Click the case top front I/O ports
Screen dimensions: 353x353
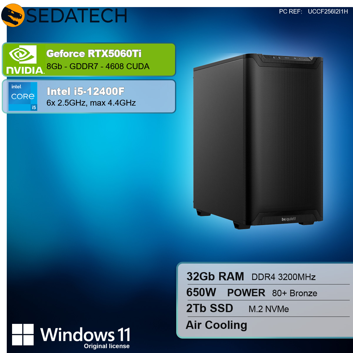tap(289, 58)
